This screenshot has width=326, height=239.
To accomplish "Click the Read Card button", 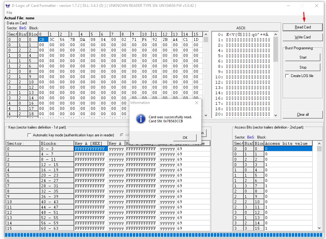I will click(303, 27).
